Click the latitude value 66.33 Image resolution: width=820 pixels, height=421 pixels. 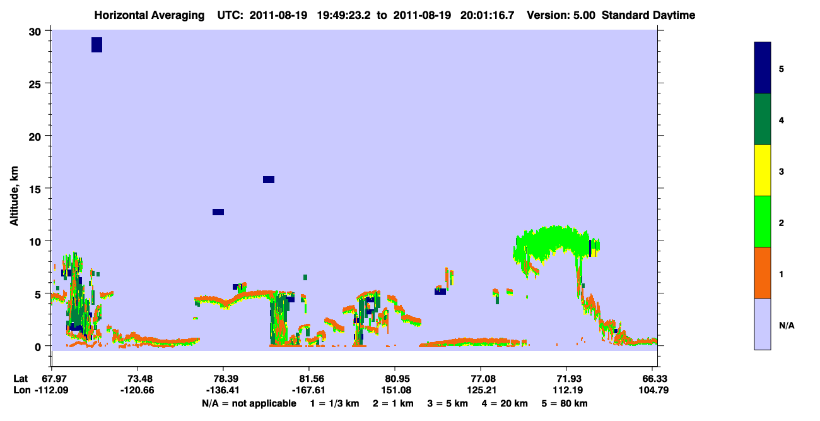[x=657, y=378]
